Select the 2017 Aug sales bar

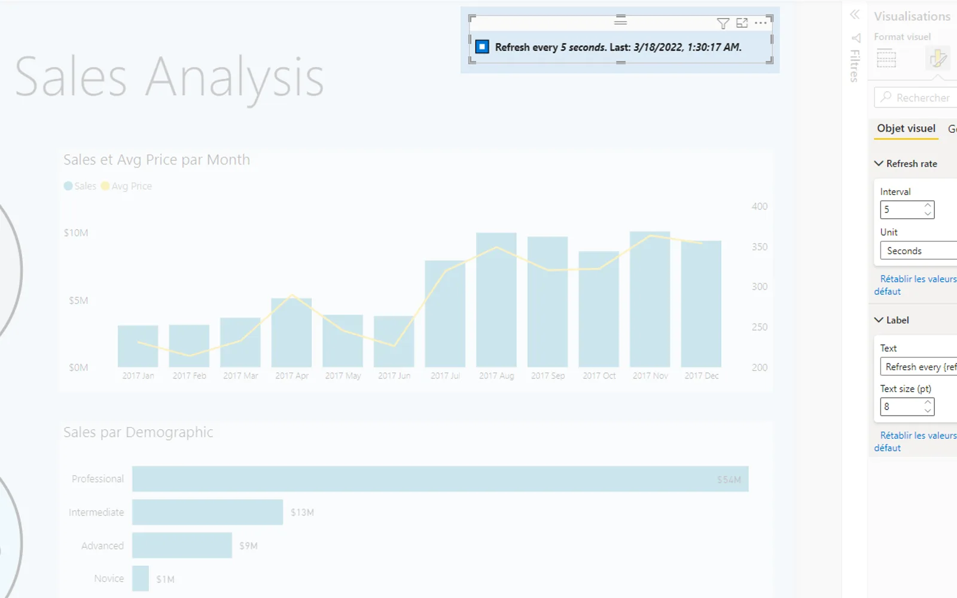[x=496, y=300]
